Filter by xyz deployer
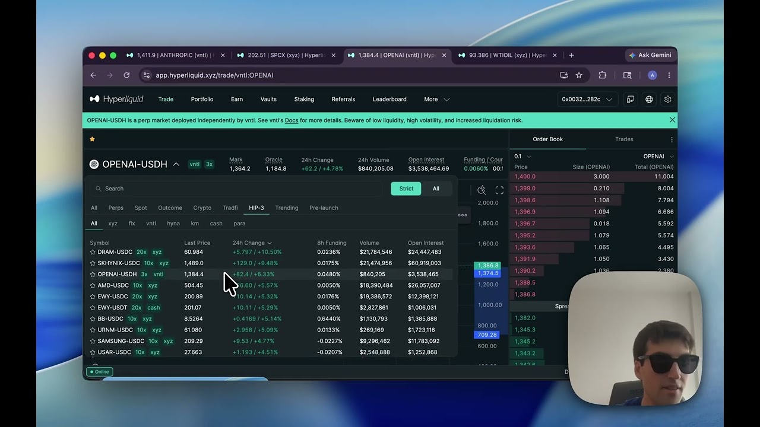 pyautogui.click(x=113, y=224)
